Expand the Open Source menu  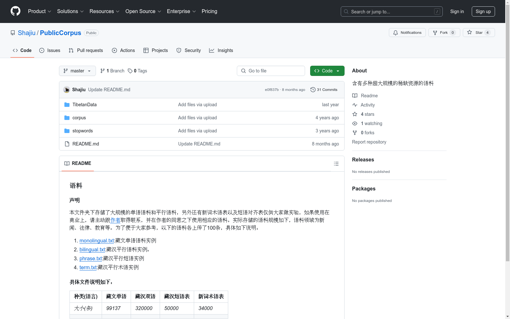[x=143, y=11]
